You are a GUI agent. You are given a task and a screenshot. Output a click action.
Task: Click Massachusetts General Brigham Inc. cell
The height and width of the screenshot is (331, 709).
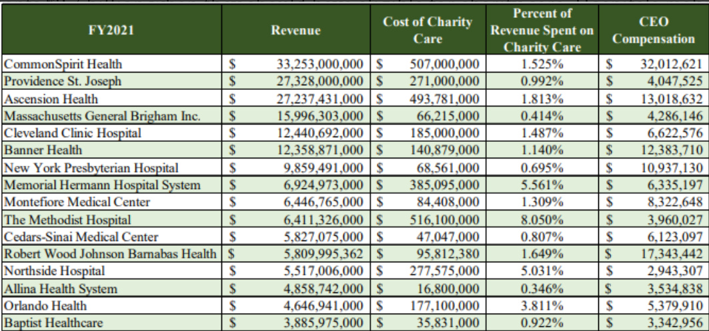(111, 116)
